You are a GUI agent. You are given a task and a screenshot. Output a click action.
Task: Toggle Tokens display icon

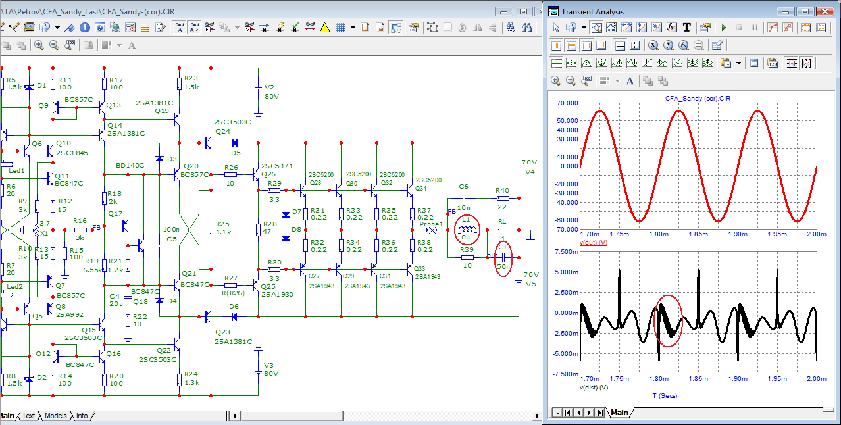tap(788, 28)
